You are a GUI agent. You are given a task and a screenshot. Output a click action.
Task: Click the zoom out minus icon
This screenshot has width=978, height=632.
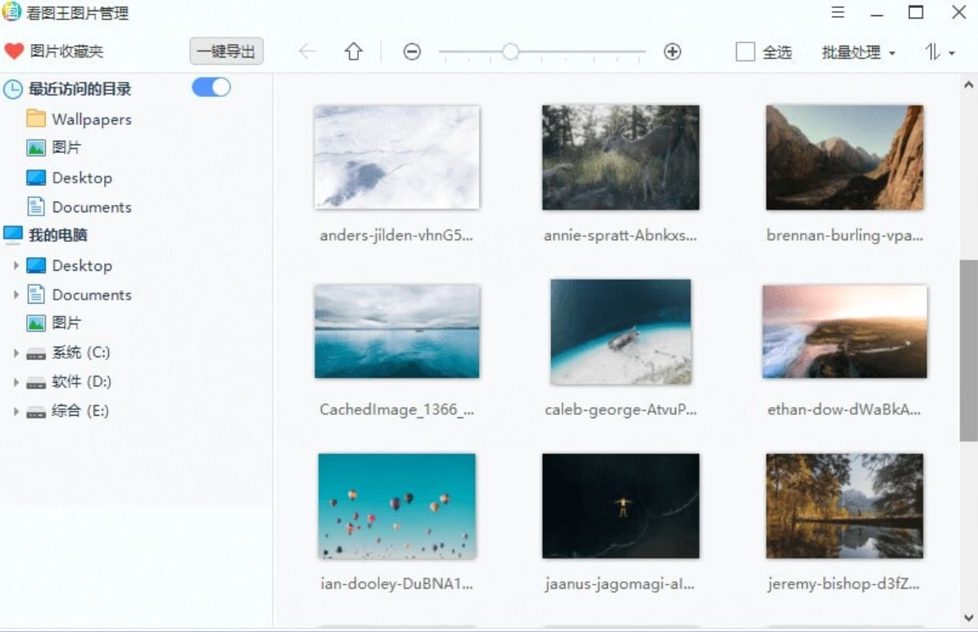[412, 51]
